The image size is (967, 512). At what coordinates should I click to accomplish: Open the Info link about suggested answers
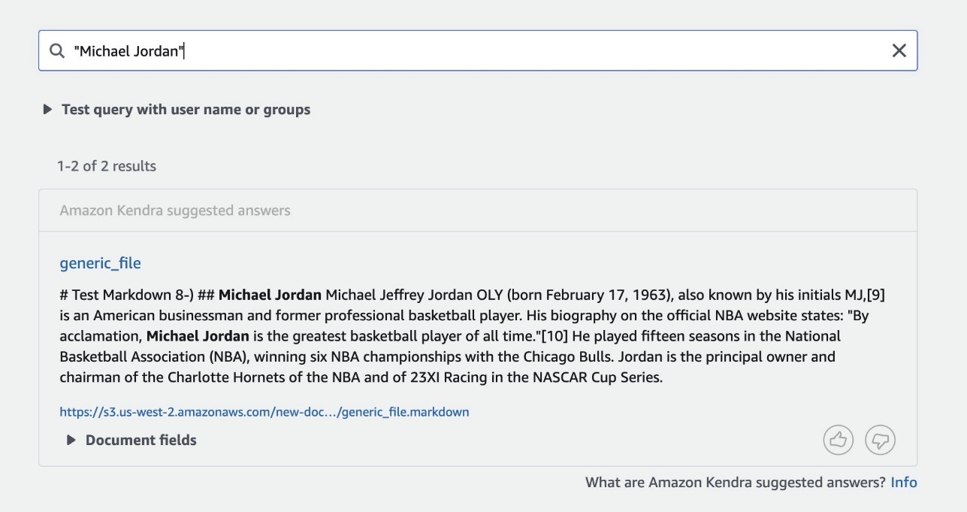(904, 483)
